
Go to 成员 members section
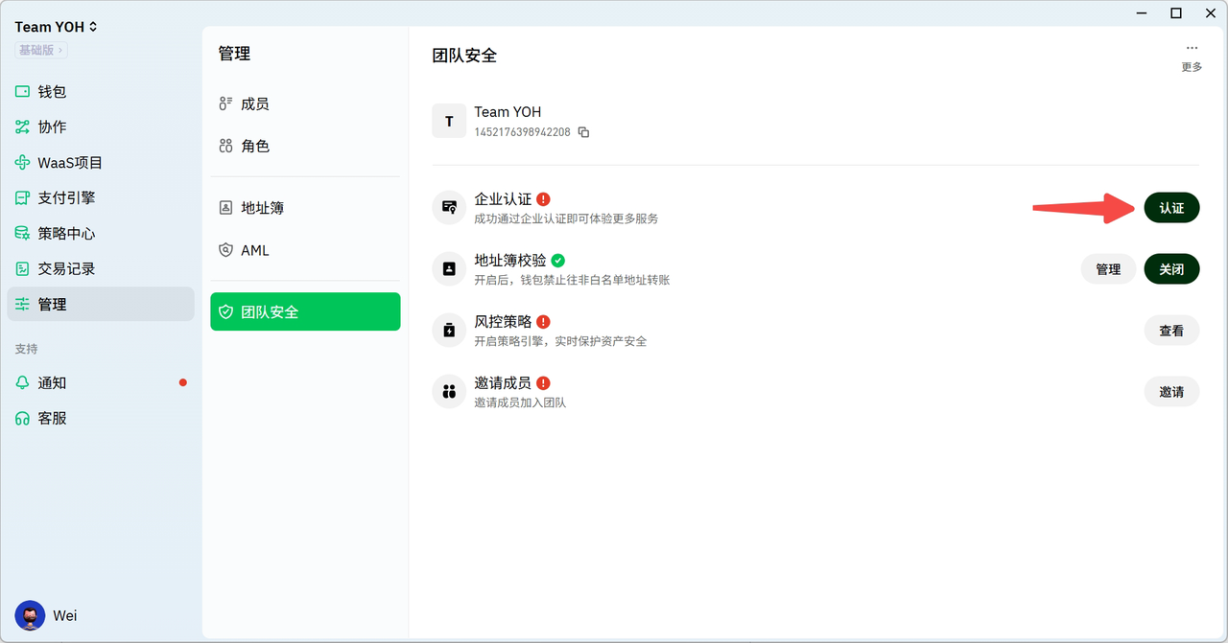pos(254,103)
